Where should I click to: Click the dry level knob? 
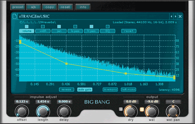click(131, 112)
